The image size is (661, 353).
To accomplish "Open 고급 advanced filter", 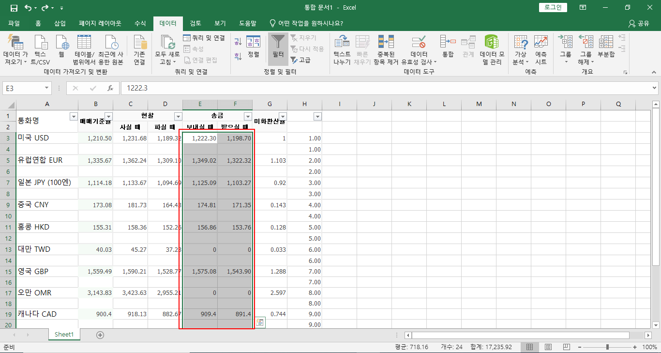I will pyautogui.click(x=300, y=60).
